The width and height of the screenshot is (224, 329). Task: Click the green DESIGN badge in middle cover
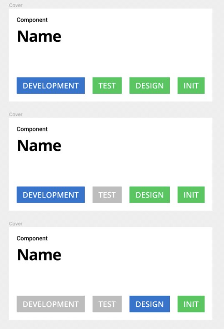[x=149, y=195]
